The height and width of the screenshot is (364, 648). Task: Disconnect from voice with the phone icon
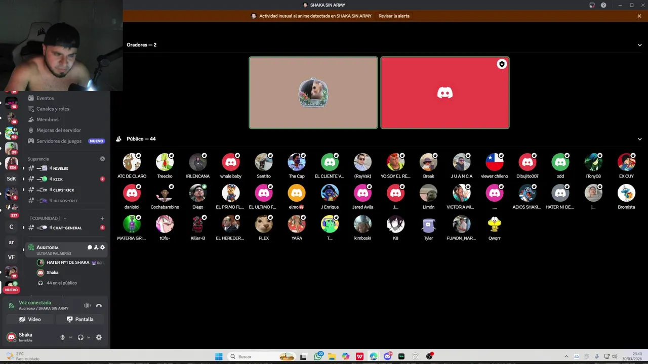(x=99, y=305)
